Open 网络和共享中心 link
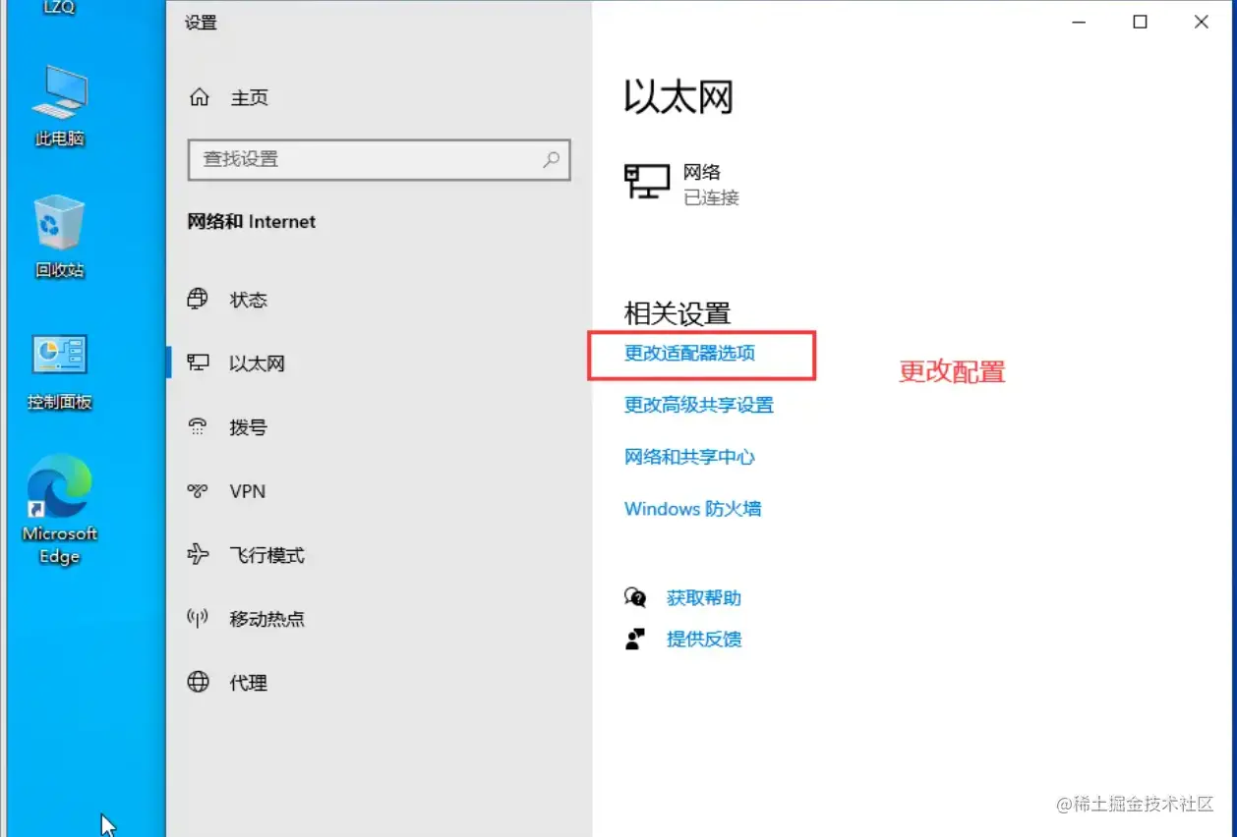This screenshot has width=1237, height=837. [x=689, y=457]
